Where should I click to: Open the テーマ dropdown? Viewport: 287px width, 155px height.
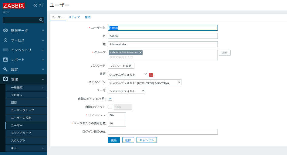[127, 91]
